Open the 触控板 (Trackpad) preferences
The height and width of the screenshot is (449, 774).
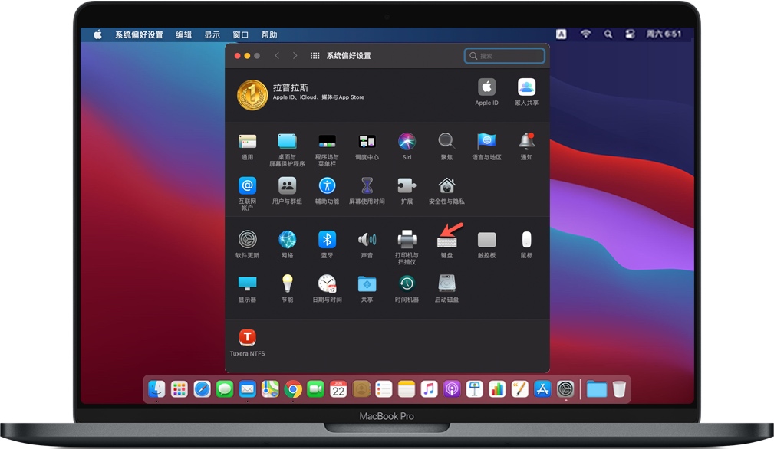pyautogui.click(x=486, y=240)
